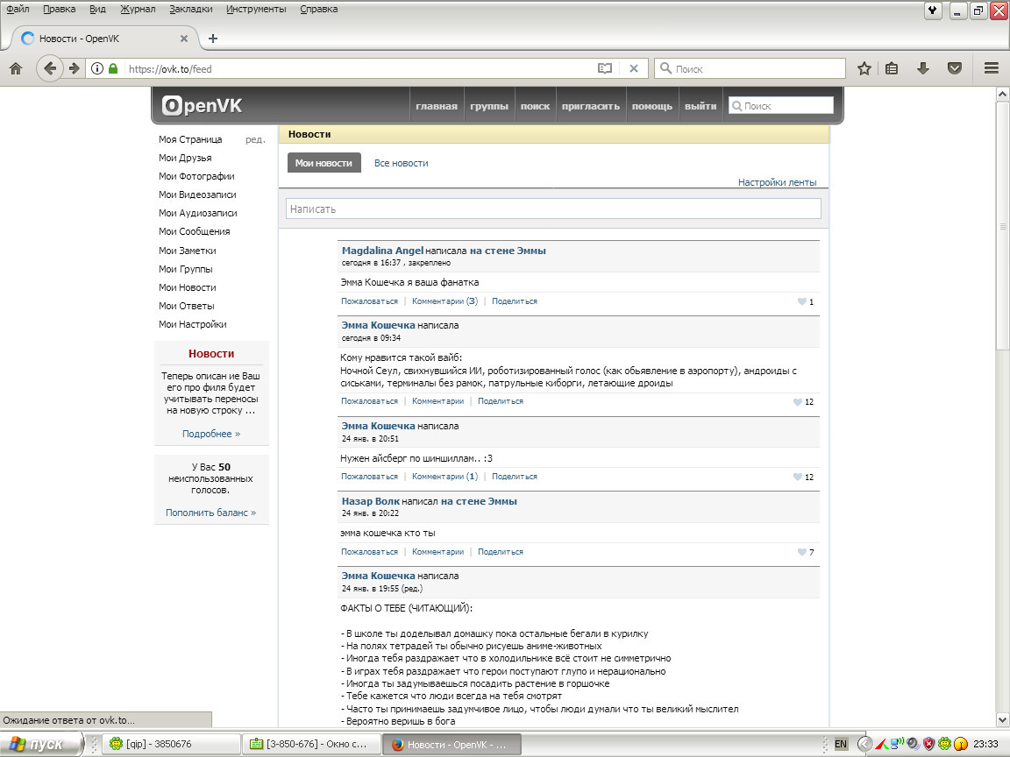
Task: Go back using the browser back arrow
Action: tap(50, 68)
